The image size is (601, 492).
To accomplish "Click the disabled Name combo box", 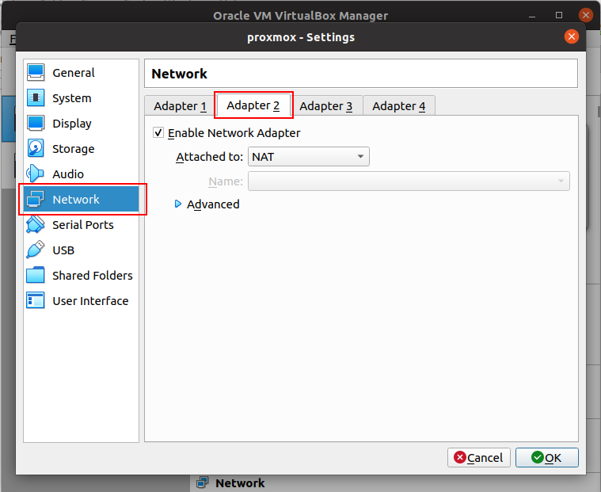I will click(x=409, y=181).
